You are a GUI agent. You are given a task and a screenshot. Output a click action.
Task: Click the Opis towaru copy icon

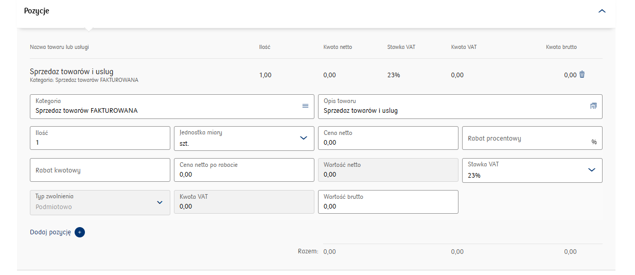point(593,106)
